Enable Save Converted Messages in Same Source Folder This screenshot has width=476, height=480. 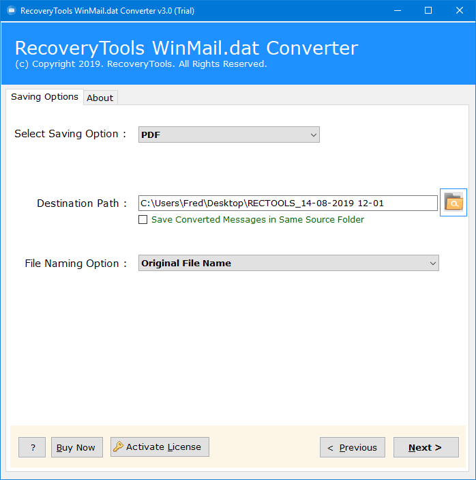pyautogui.click(x=143, y=219)
